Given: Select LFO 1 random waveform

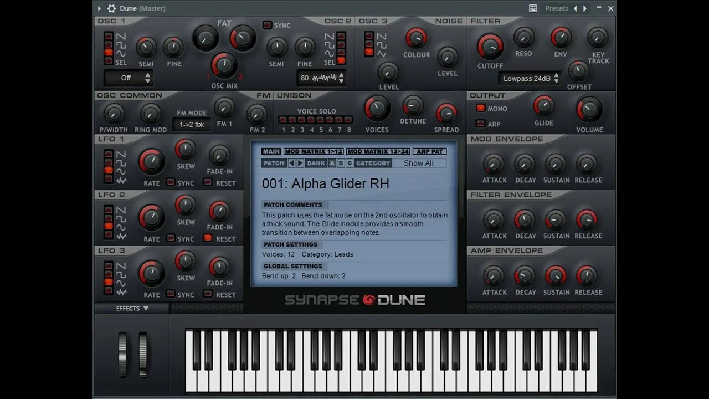Looking at the screenshot, I should click(x=109, y=180).
